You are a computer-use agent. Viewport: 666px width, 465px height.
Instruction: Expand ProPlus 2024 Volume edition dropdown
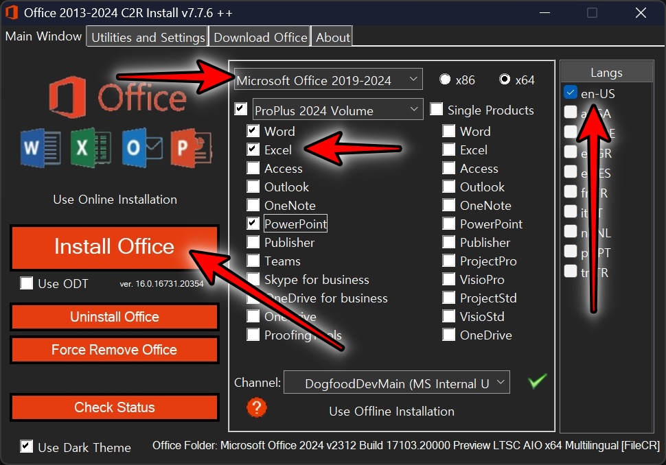tap(338, 110)
